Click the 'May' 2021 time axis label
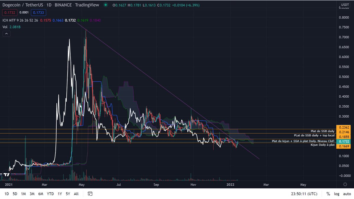Viewport: 354px width, 199px height. point(82,185)
